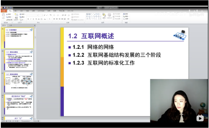Click the New Slide icon

16,15
